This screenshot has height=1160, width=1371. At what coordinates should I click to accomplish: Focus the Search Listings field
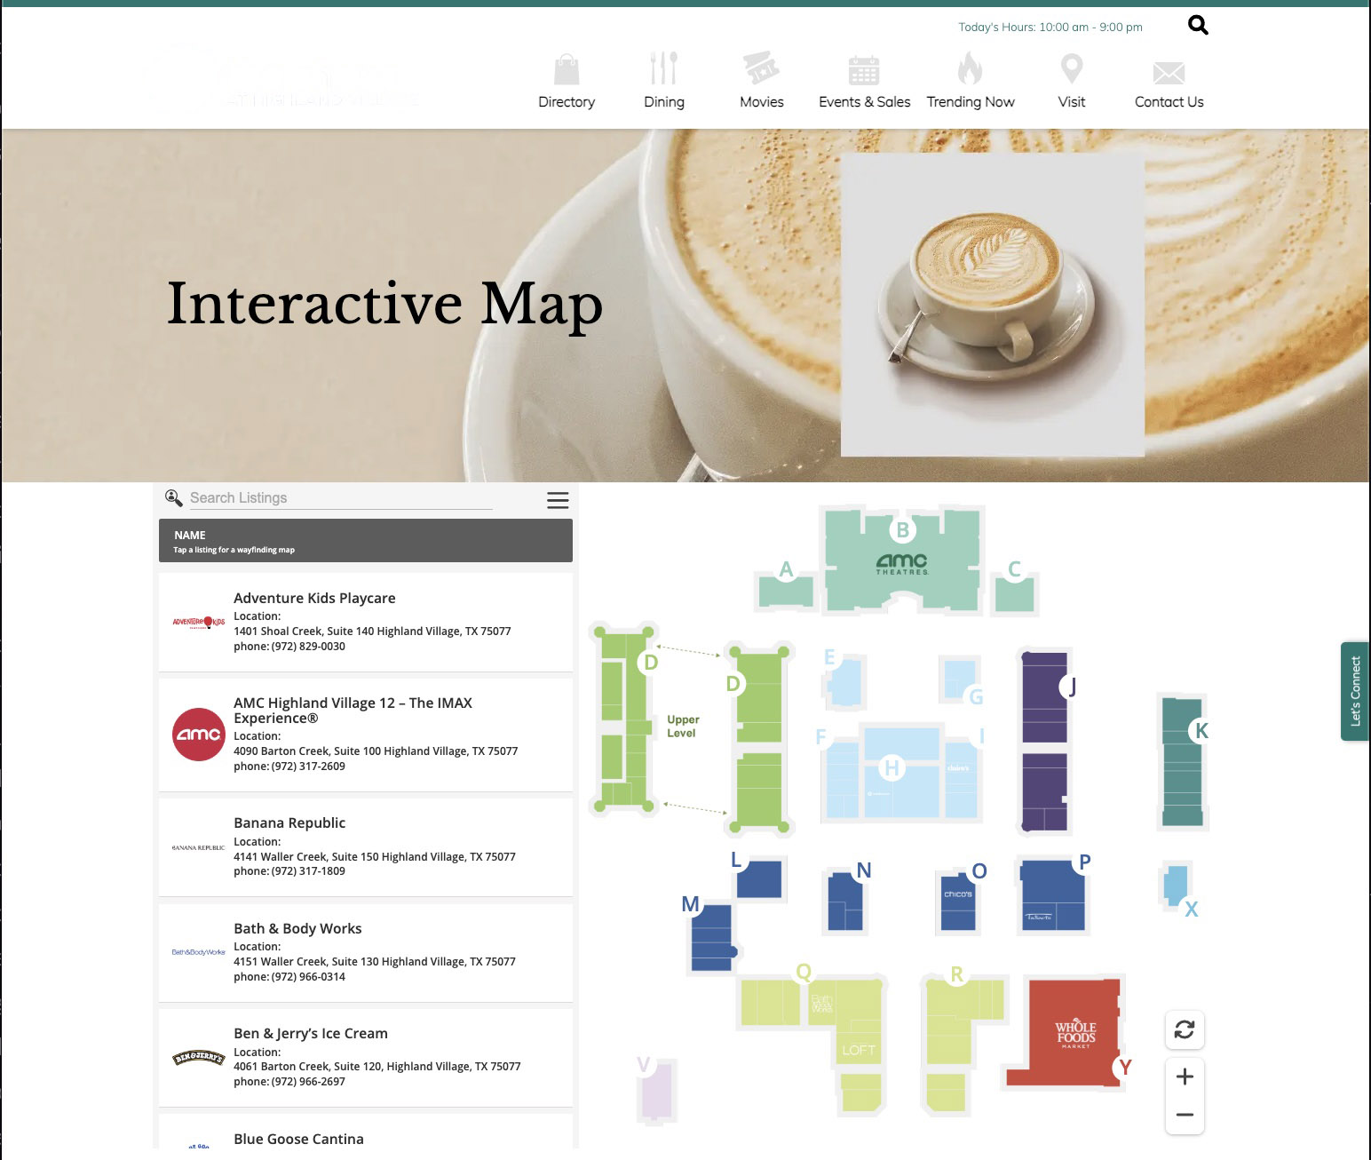(340, 498)
